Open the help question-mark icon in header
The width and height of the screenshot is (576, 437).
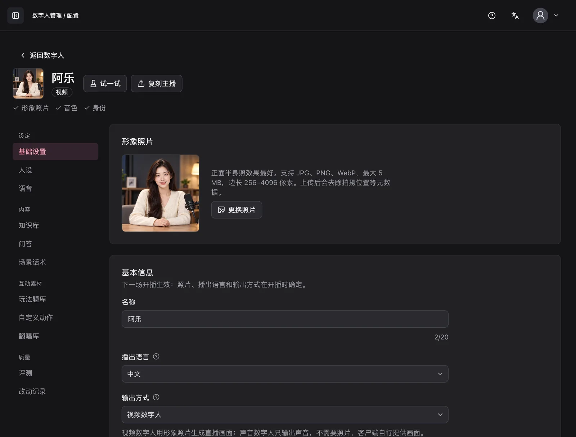click(x=492, y=15)
